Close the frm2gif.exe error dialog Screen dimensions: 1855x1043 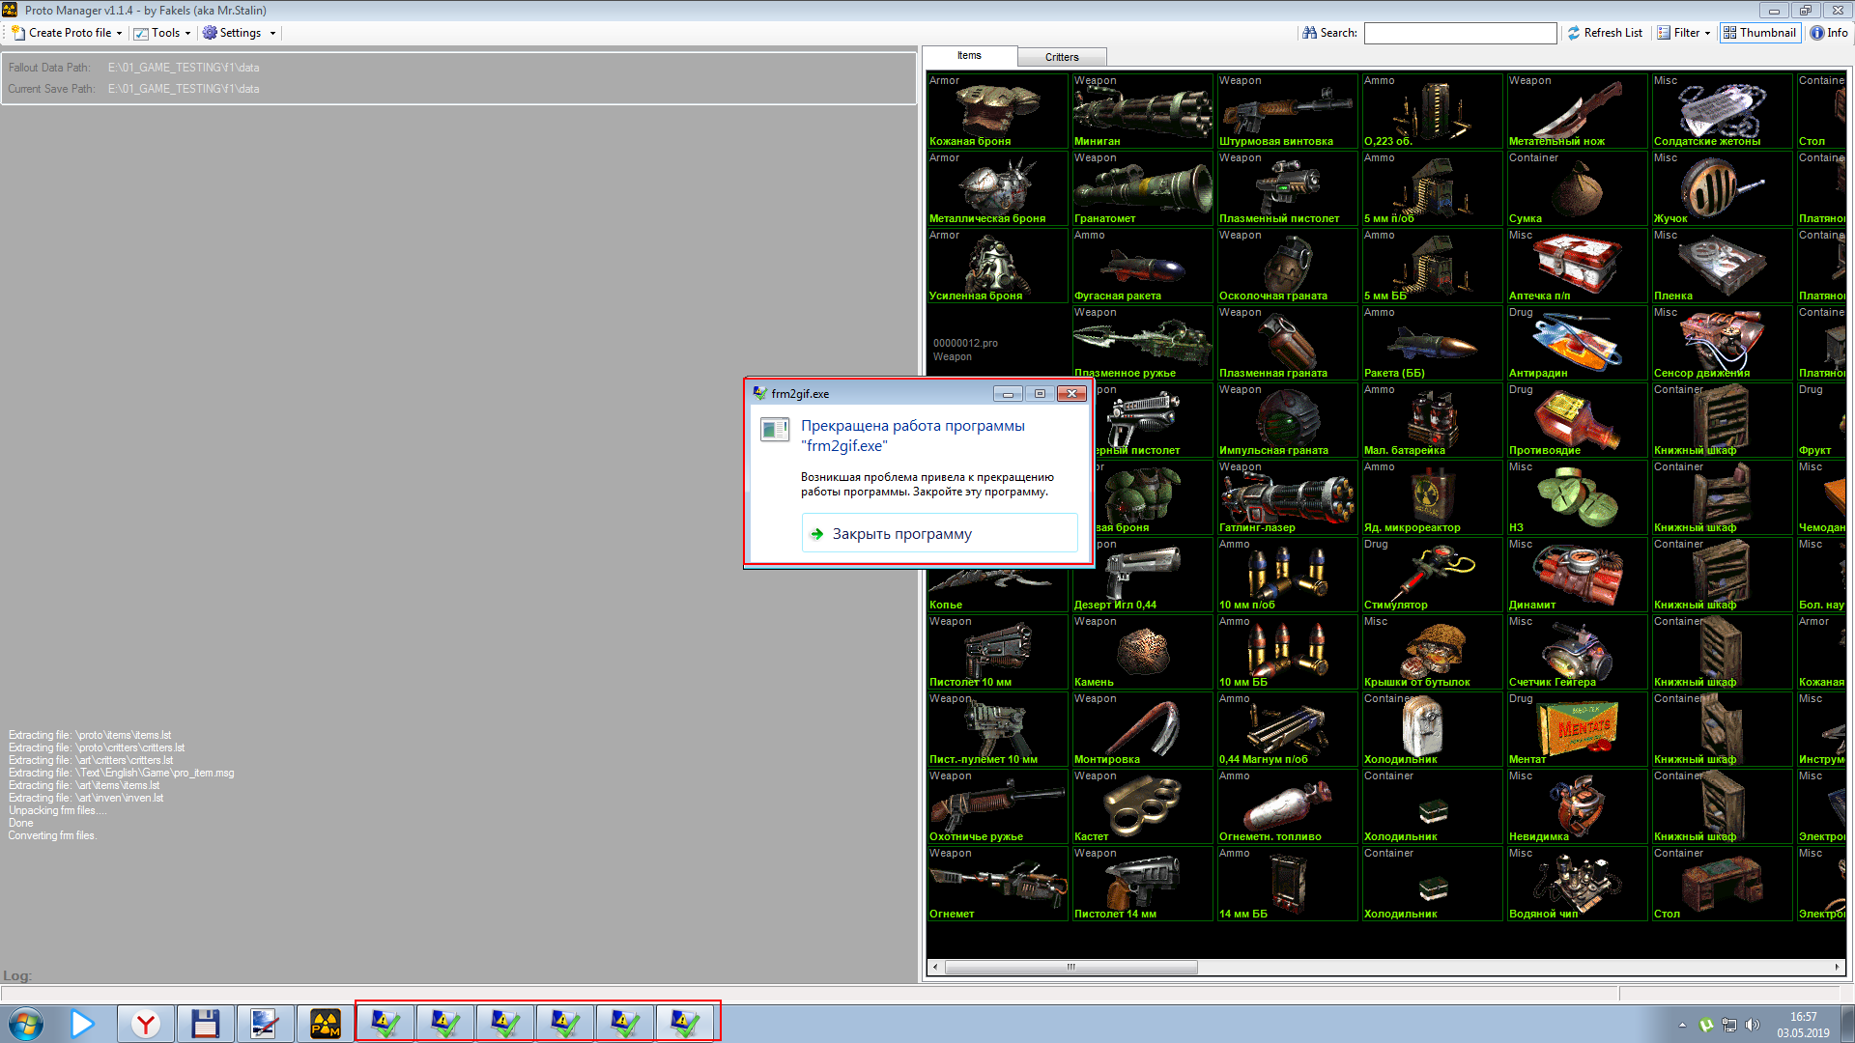[x=1070, y=393]
